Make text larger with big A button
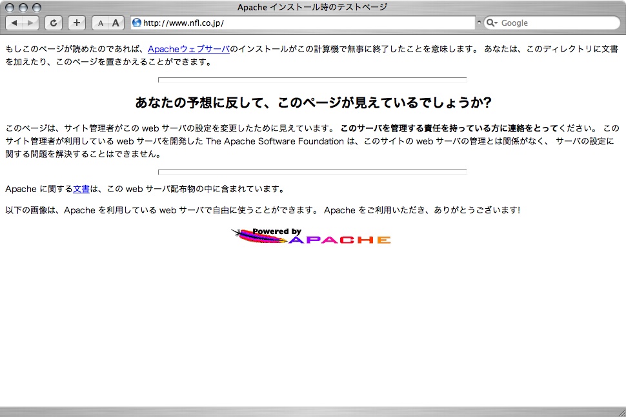 coord(116,23)
